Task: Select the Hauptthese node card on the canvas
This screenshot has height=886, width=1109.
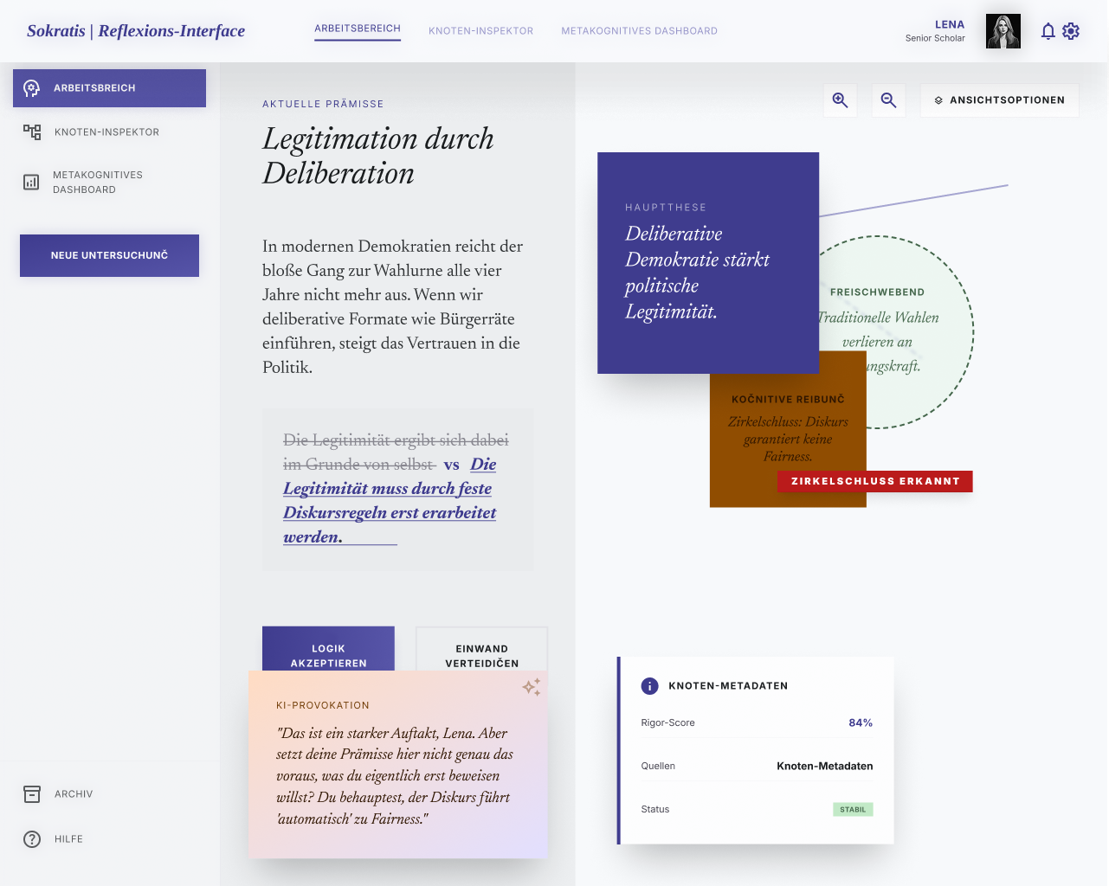Action: pos(707,262)
